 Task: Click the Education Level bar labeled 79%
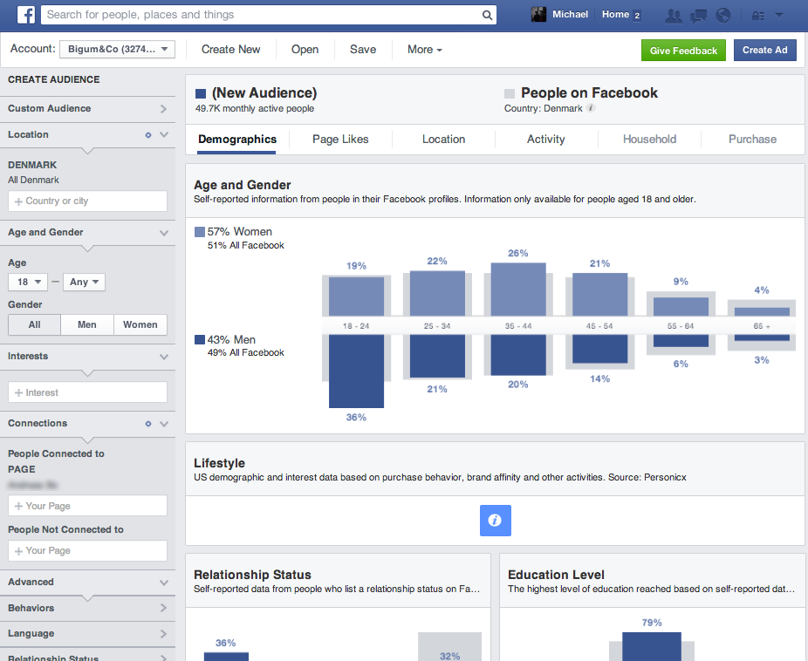[651, 646]
